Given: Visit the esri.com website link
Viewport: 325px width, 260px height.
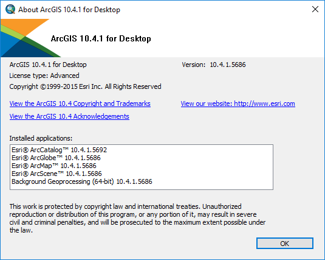Looking at the screenshot, I should click(x=238, y=104).
